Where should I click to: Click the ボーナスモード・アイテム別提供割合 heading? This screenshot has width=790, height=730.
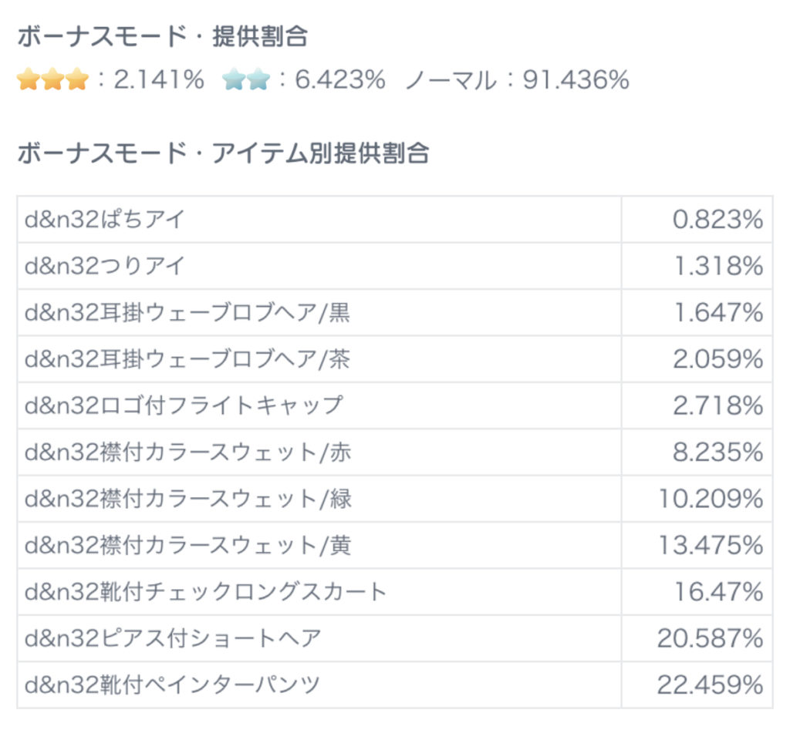coord(223,153)
